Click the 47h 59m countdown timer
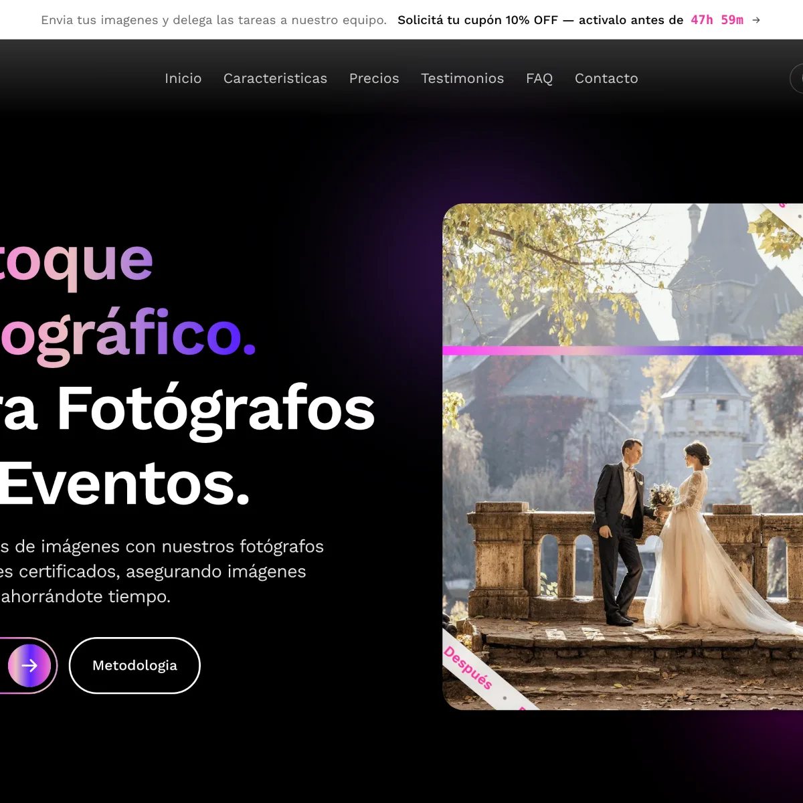This screenshot has height=803, width=803. point(717,20)
